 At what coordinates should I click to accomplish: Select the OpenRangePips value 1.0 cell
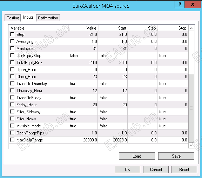[83, 133]
